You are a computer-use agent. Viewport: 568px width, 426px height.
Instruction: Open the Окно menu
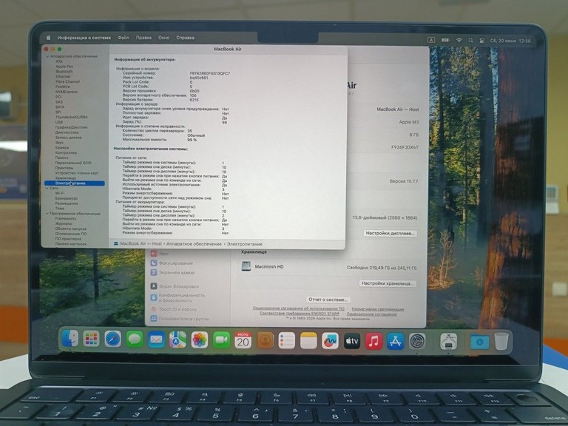[x=163, y=38]
